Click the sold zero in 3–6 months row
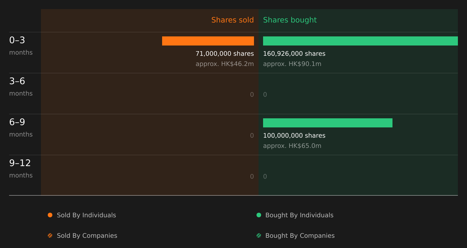This screenshot has height=248, width=467. [252, 95]
